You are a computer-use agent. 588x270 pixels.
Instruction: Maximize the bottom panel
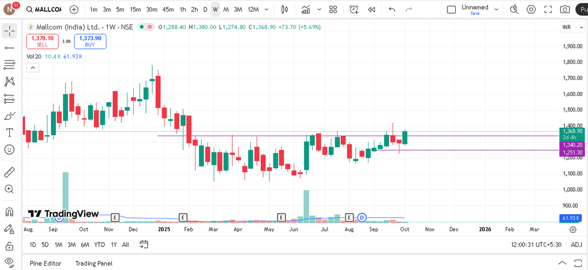click(x=578, y=263)
